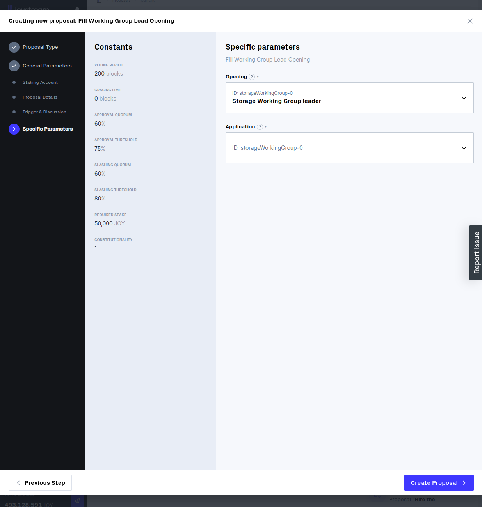
Task: Open the help tooltip for the Opening field
Action: [252, 77]
